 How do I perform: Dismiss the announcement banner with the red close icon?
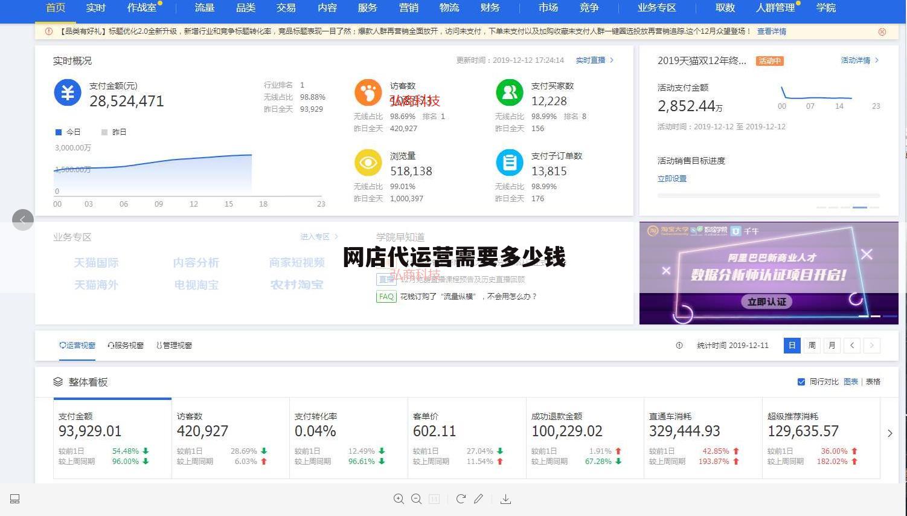click(882, 31)
